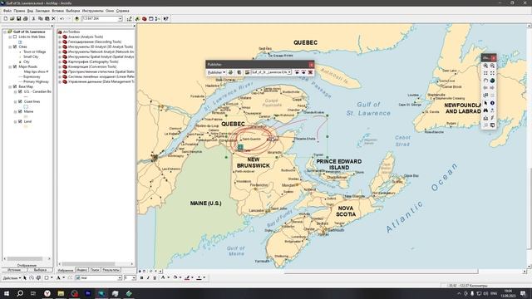Undo the last action
Image resolution: width=532 pixels, height=299 pixels.
(x=62, y=18)
